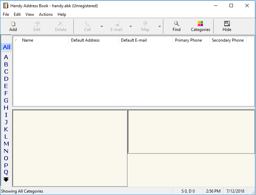Expand the Map dropdown arrow
Viewport: 256px width, 195px height.
pos(160,26)
